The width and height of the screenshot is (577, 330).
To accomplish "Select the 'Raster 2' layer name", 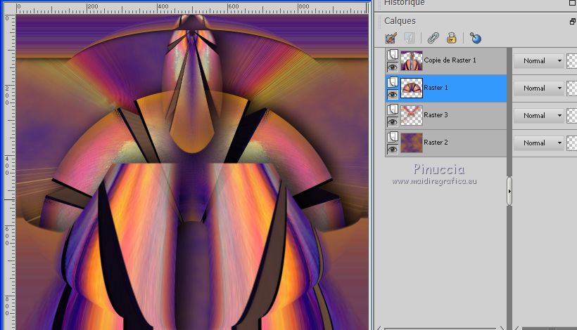I will (436, 143).
